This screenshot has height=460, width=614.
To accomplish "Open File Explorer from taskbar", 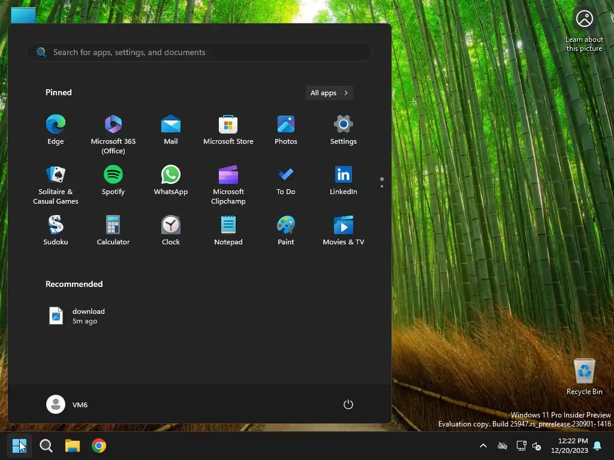I will [x=73, y=446].
